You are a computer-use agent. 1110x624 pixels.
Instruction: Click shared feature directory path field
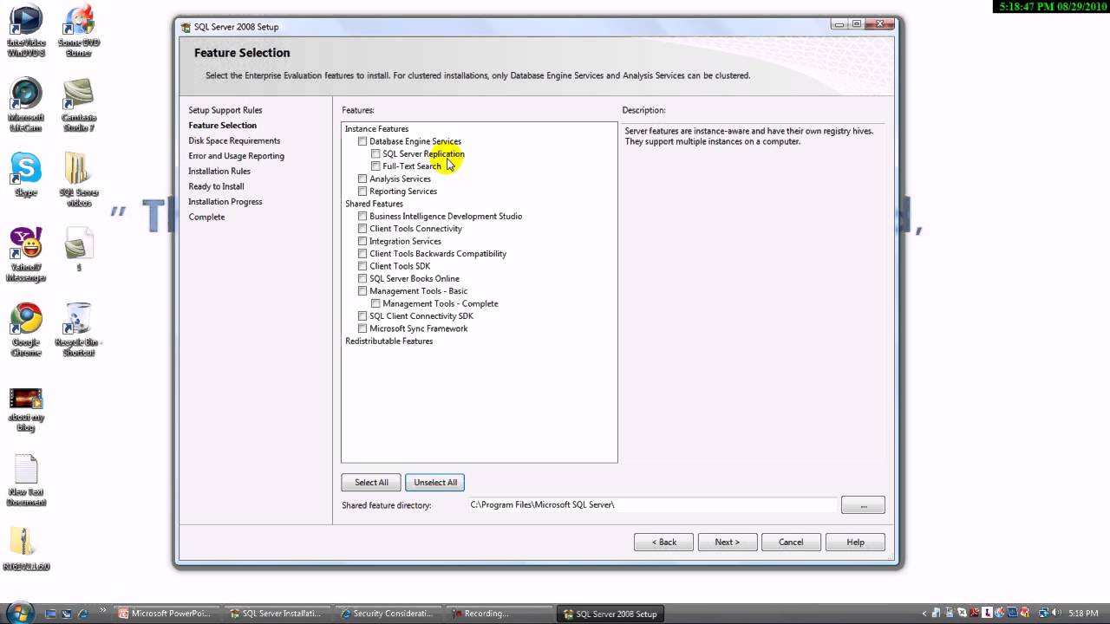click(652, 504)
